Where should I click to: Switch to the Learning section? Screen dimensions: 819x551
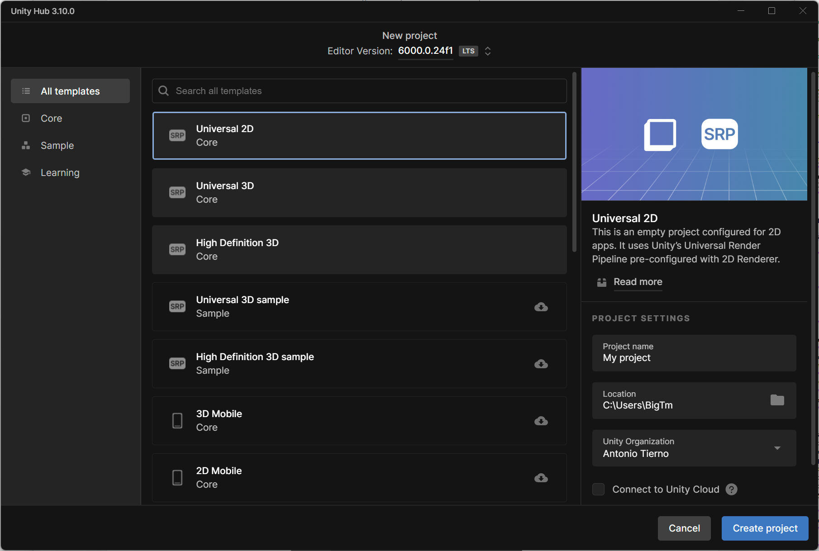coord(60,172)
